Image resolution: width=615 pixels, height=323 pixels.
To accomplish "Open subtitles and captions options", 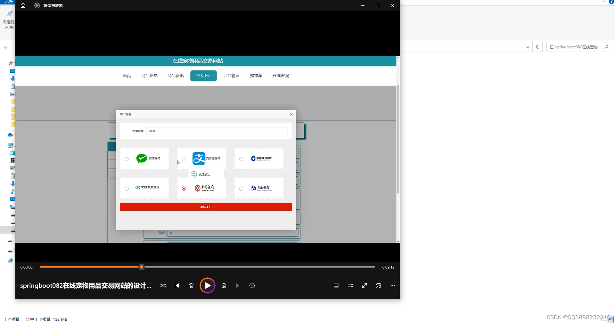I will click(x=336, y=286).
